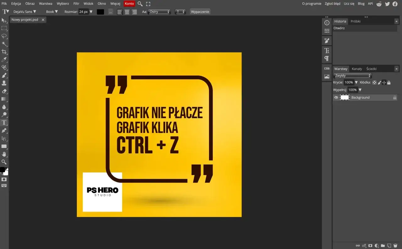This screenshot has height=249, width=402.
Task: Delete layer using the trash icon
Action: [x=396, y=246]
